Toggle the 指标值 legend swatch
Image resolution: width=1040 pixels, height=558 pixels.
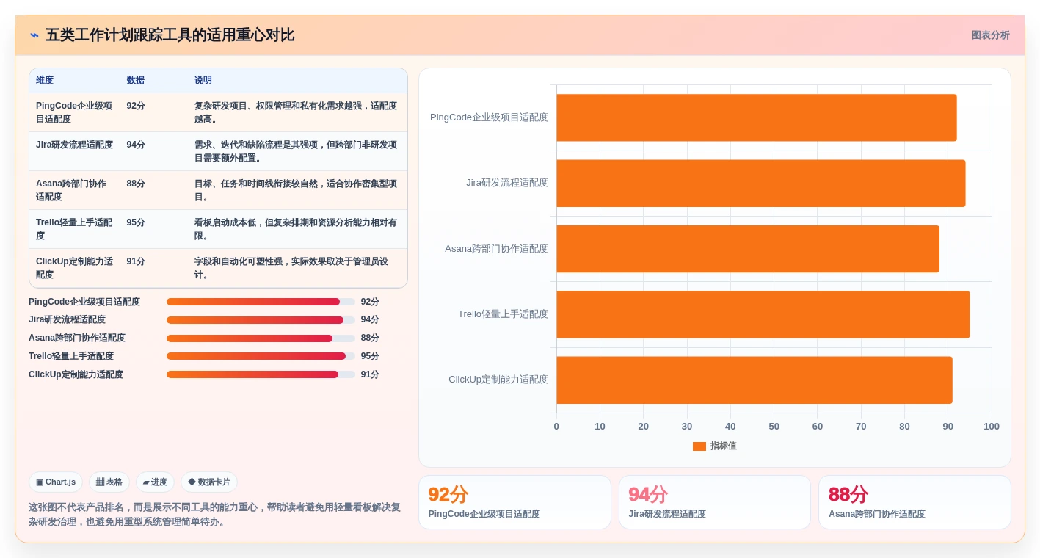(699, 446)
